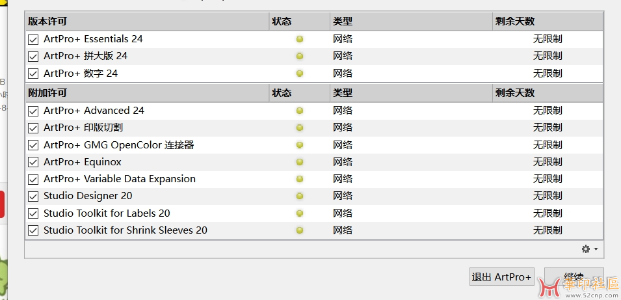Select the ArtPro+ 印版切割 row name
This screenshot has height=300, width=621.
[83, 128]
